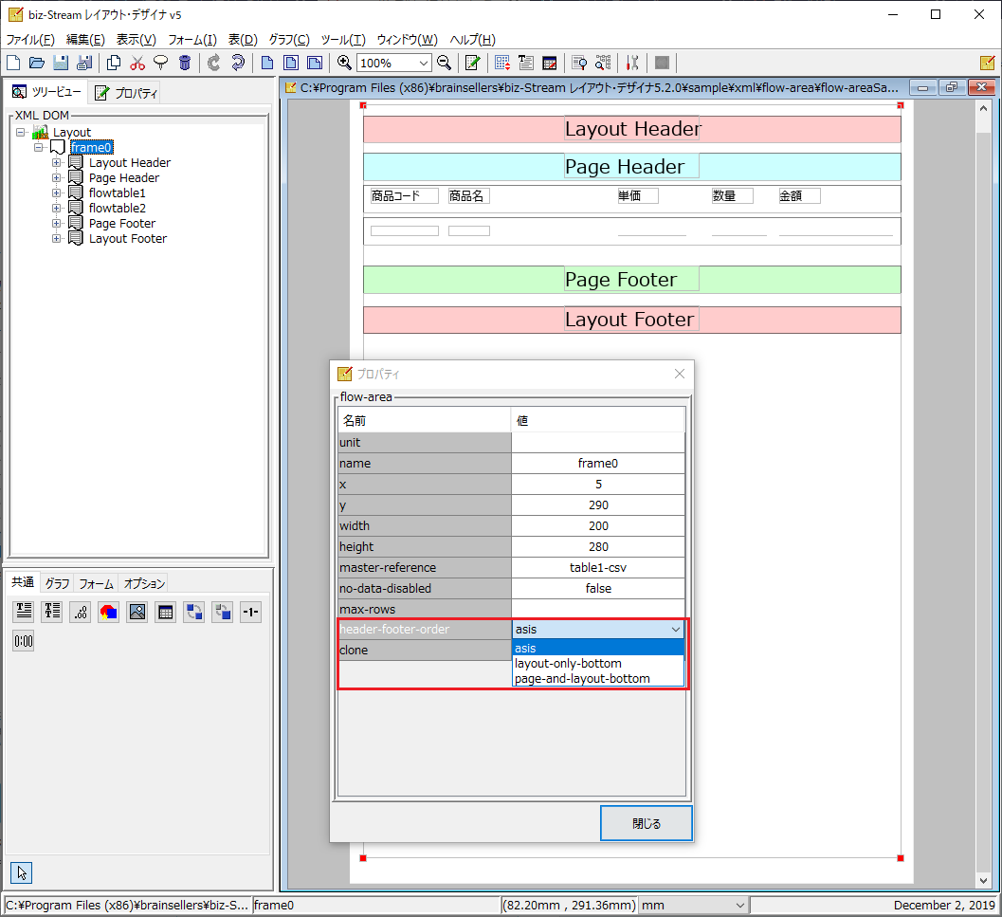Viewport: 1002px width, 917px height.
Task: Choose layout-only-bottom from the dropdown list
Action: click(597, 663)
